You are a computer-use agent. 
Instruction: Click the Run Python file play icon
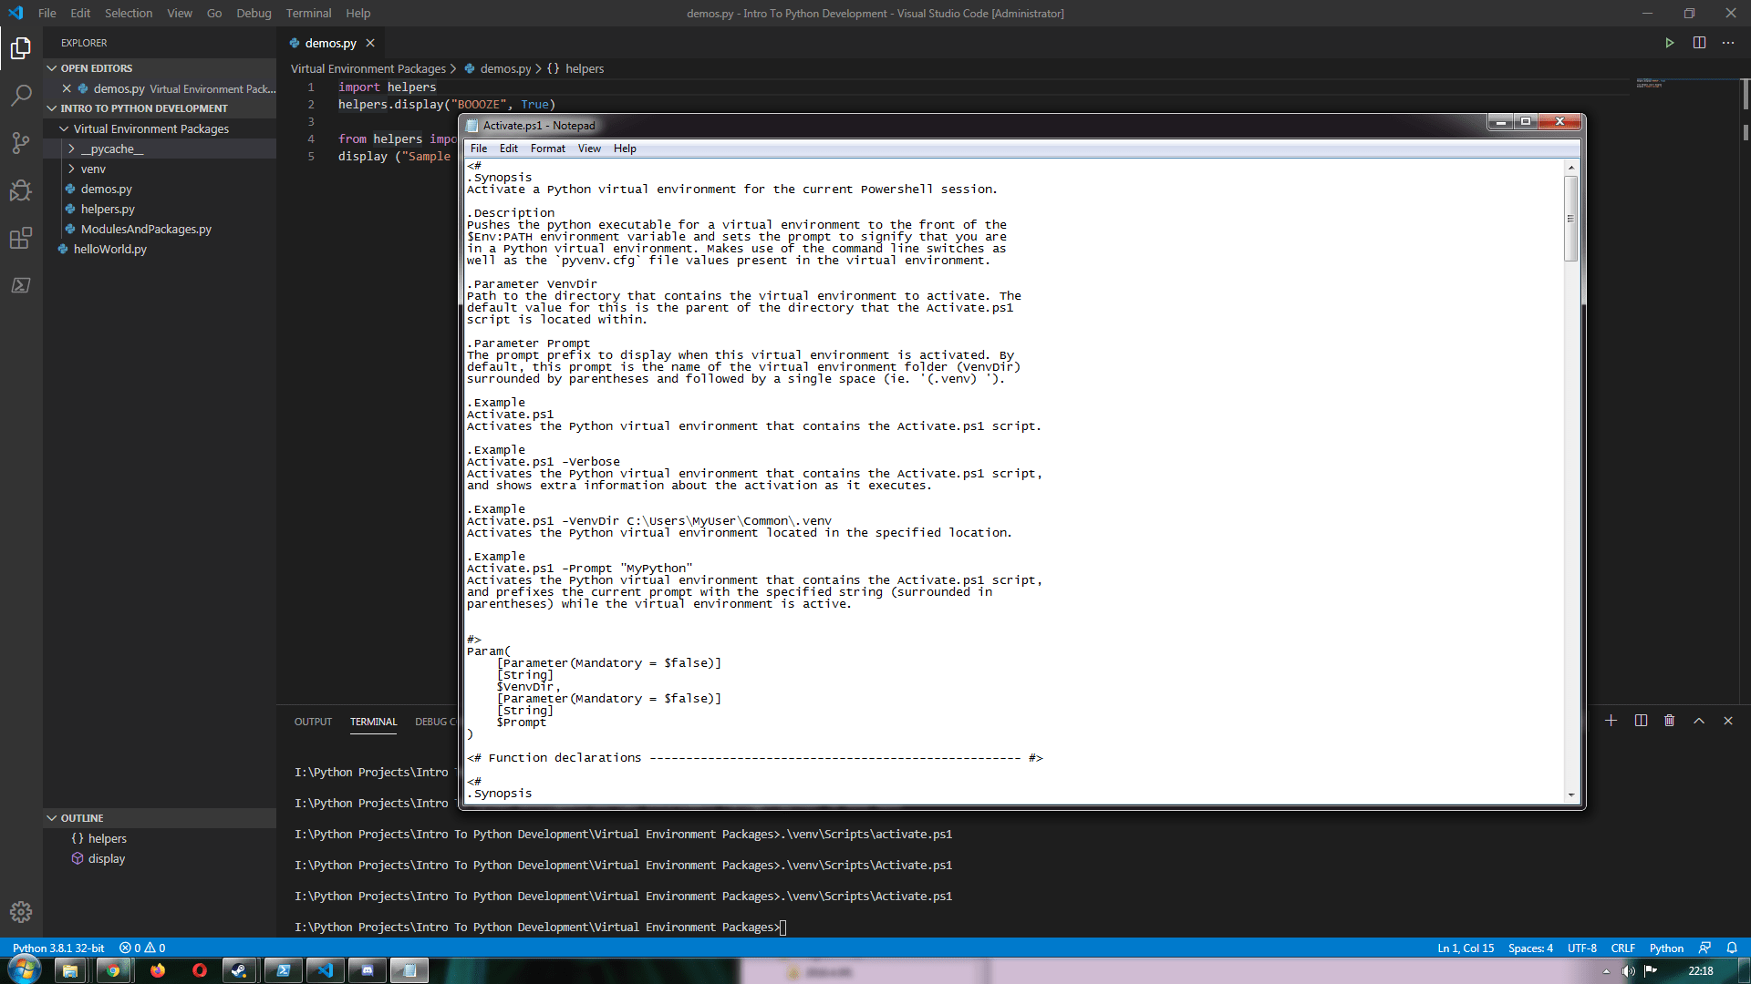[x=1669, y=43]
